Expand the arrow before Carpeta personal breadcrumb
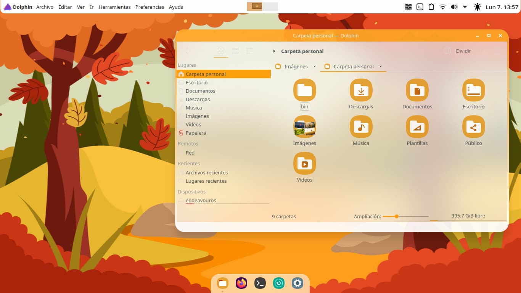The image size is (521, 293). (x=274, y=51)
